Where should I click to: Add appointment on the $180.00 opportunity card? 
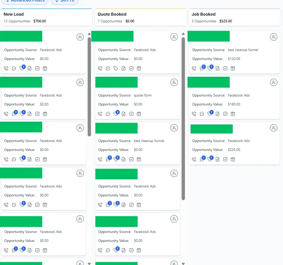(233, 114)
